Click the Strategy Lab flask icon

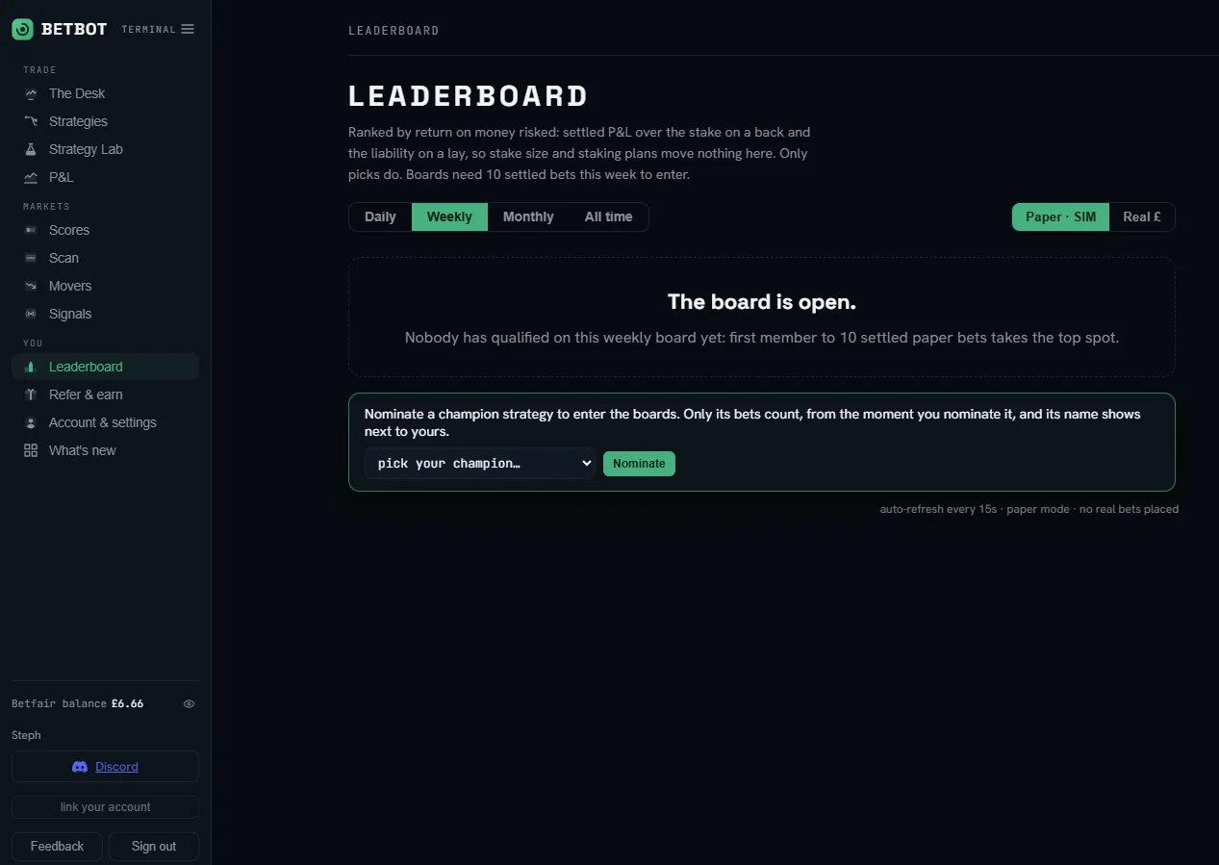click(31, 149)
